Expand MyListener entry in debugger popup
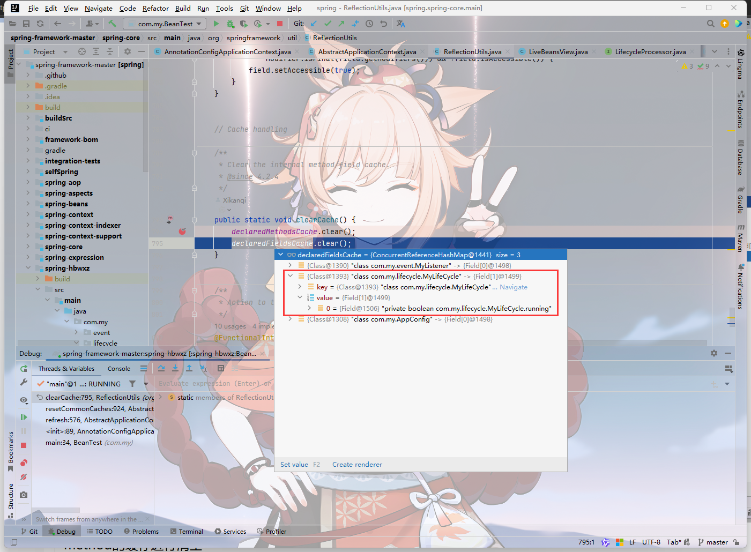Screen dimensions: 751x552 click(290, 265)
